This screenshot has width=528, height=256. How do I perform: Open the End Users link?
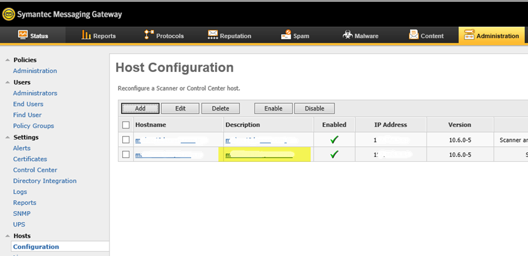(28, 104)
